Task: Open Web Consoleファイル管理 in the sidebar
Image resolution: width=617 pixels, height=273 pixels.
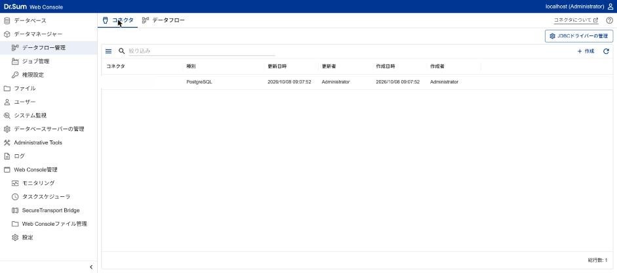Action: 49,224
